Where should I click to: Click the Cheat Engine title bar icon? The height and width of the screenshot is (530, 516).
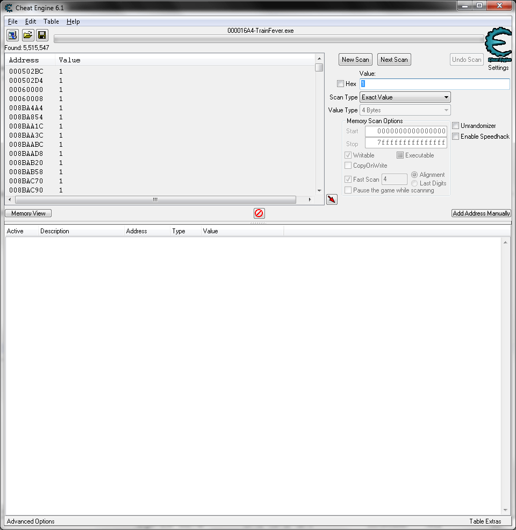click(x=9, y=8)
